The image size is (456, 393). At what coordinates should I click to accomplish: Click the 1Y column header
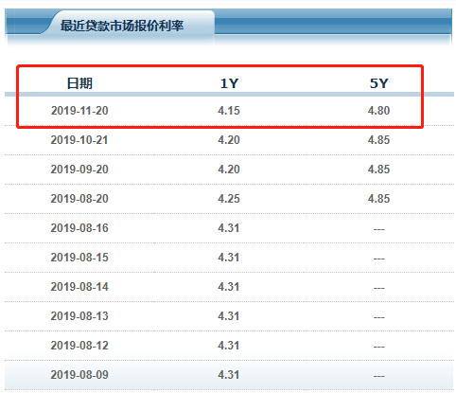(x=229, y=83)
